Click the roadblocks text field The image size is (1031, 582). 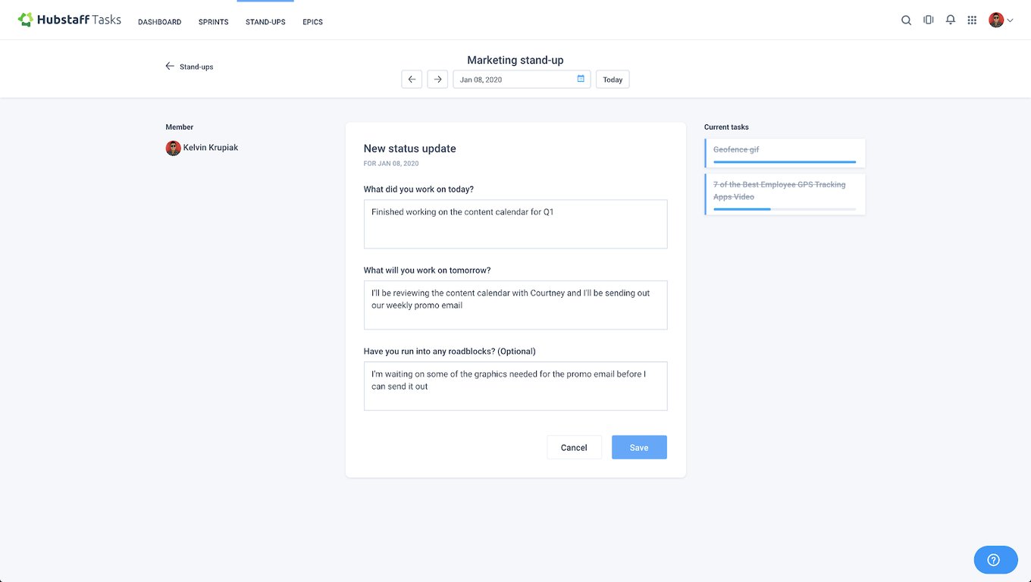(x=515, y=386)
